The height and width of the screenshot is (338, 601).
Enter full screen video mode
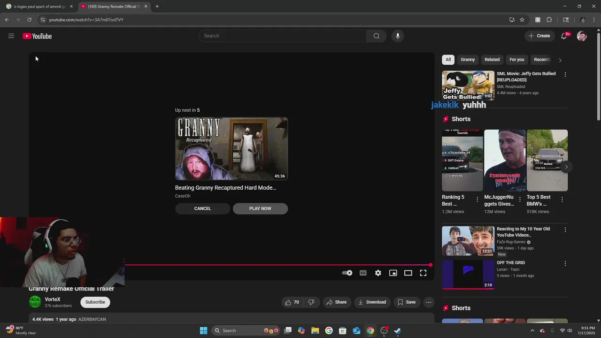423,273
